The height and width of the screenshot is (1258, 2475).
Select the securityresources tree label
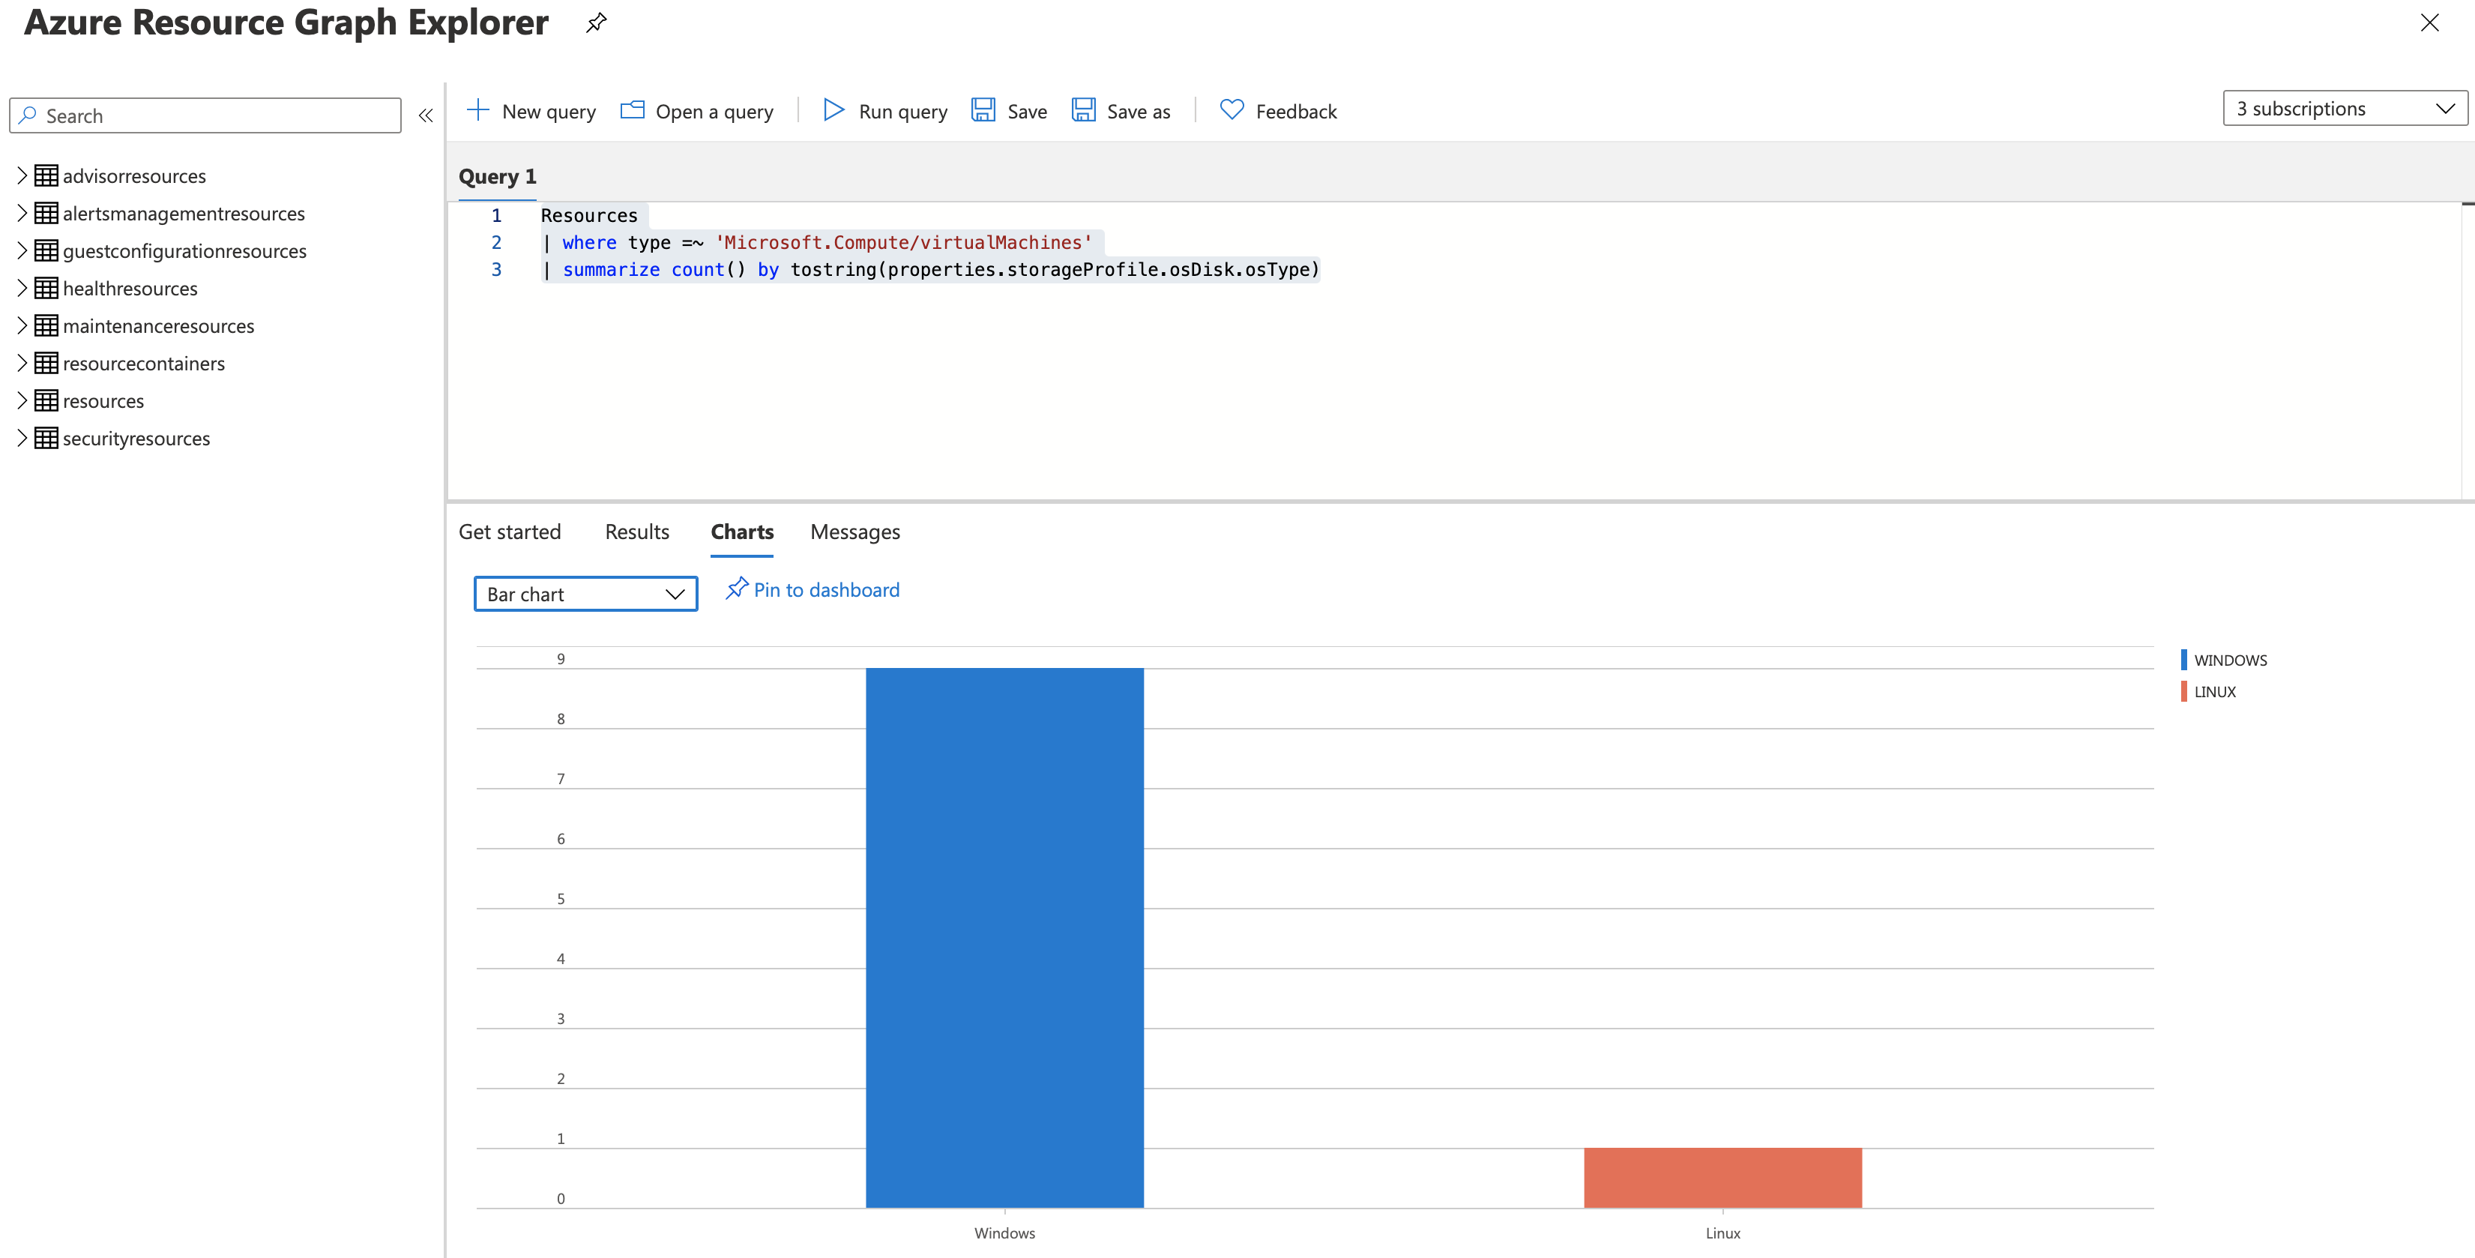click(136, 439)
